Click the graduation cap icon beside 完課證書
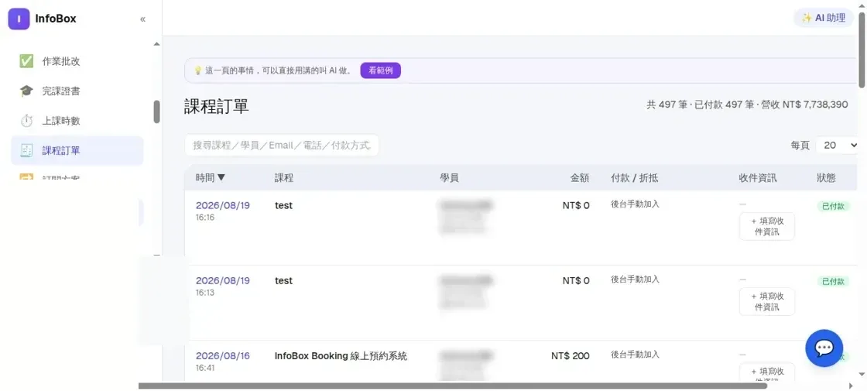The height and width of the screenshot is (391, 867). (26, 91)
